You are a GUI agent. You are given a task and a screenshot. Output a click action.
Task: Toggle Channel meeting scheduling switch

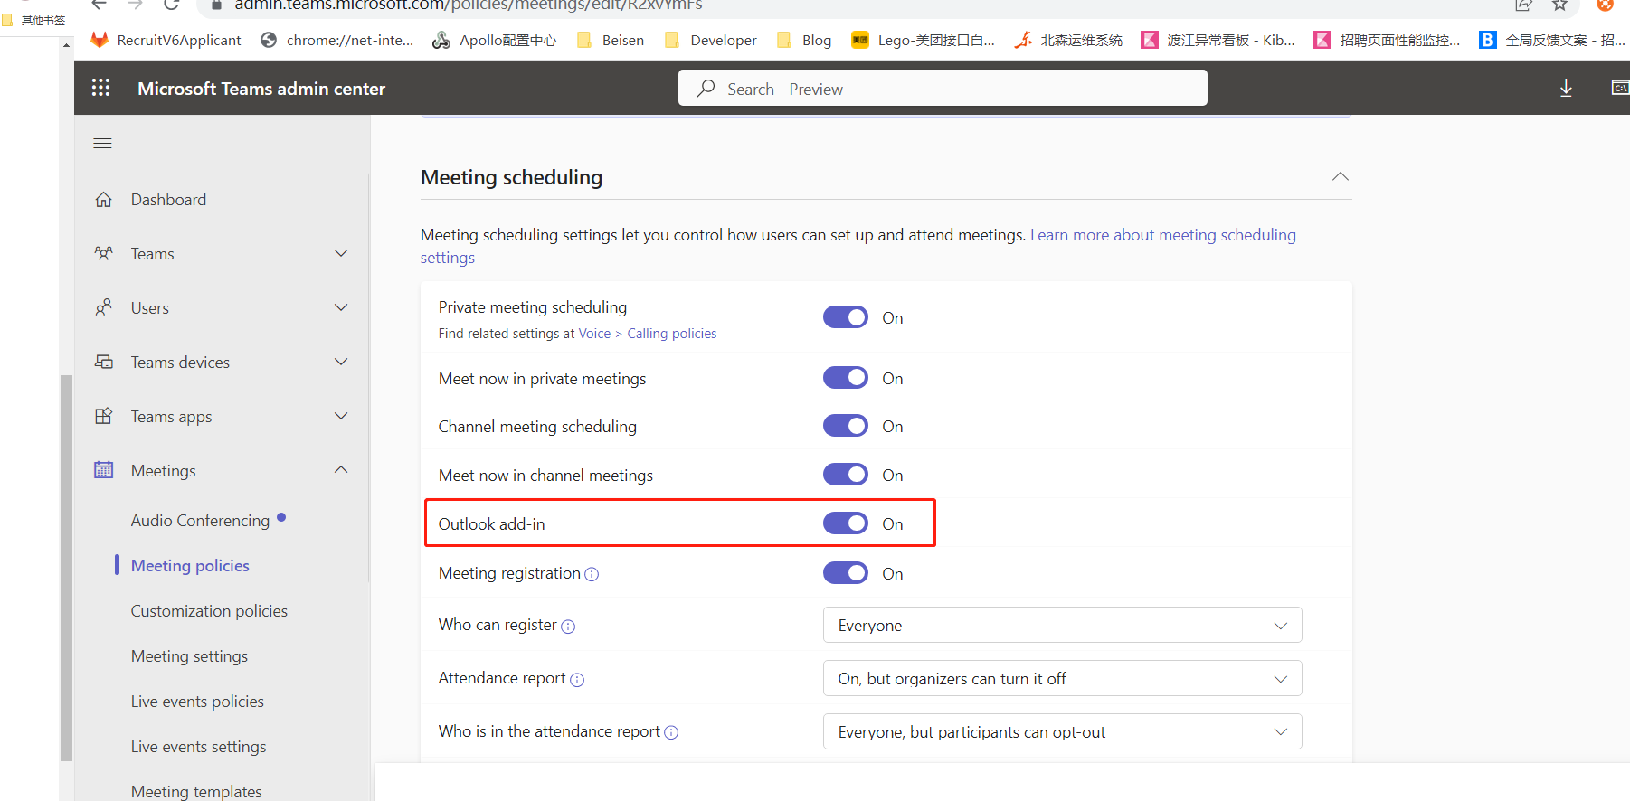tap(846, 426)
